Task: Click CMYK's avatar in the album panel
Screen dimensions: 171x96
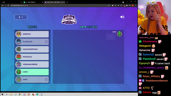Action: 119,34
